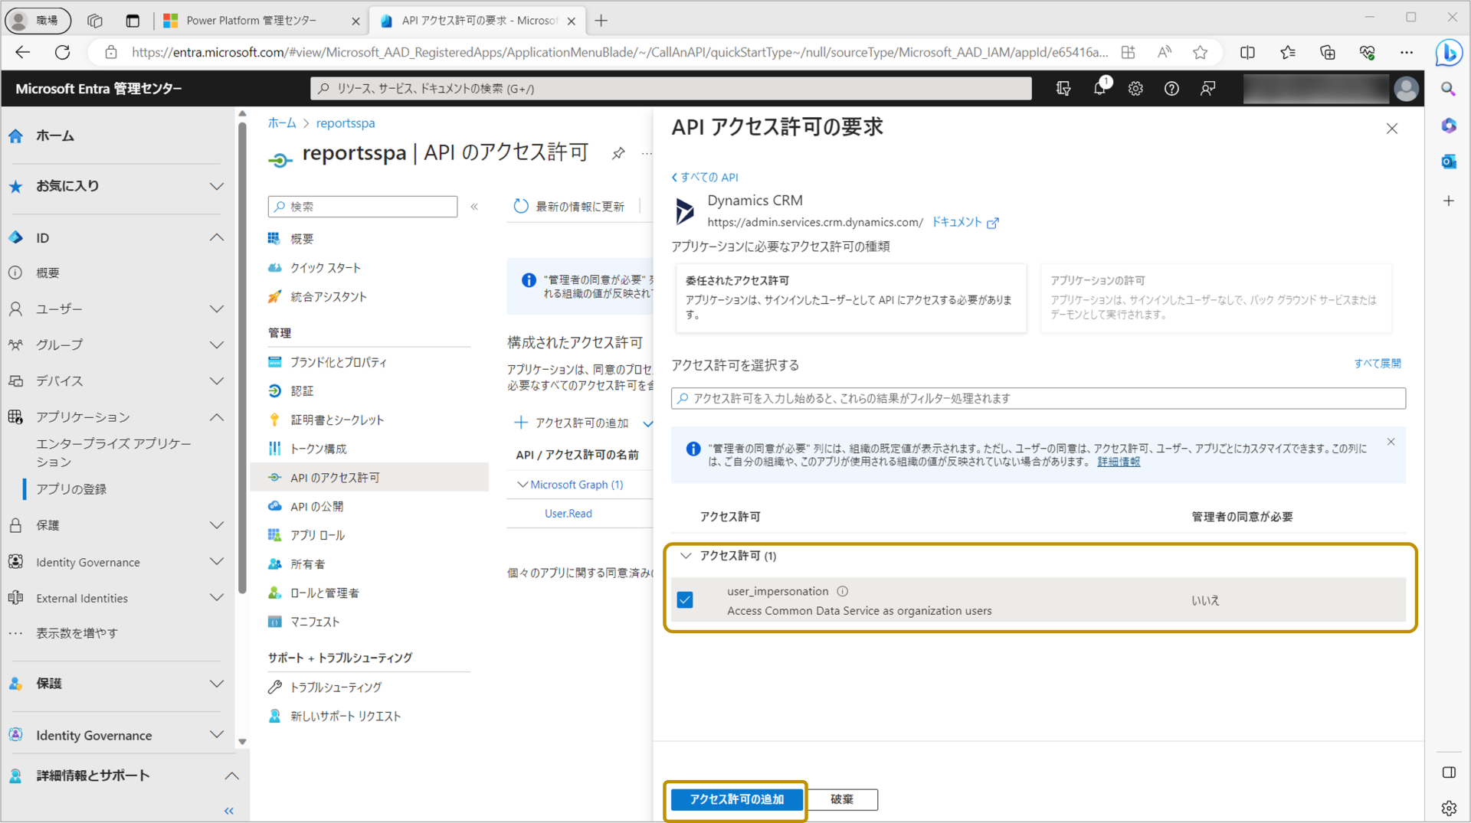Open the account avatar in Entra header
This screenshot has width=1471, height=823.
coord(1406,89)
